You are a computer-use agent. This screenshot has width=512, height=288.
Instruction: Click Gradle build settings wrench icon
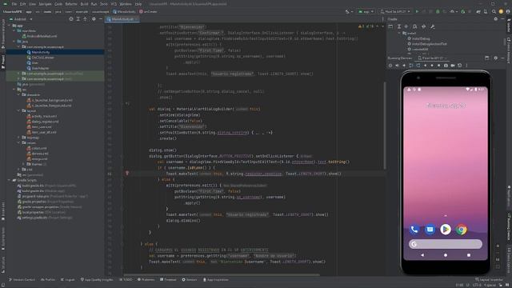point(433,26)
